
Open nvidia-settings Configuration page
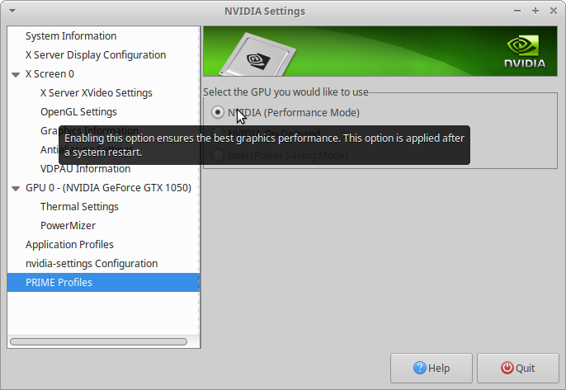pos(92,263)
